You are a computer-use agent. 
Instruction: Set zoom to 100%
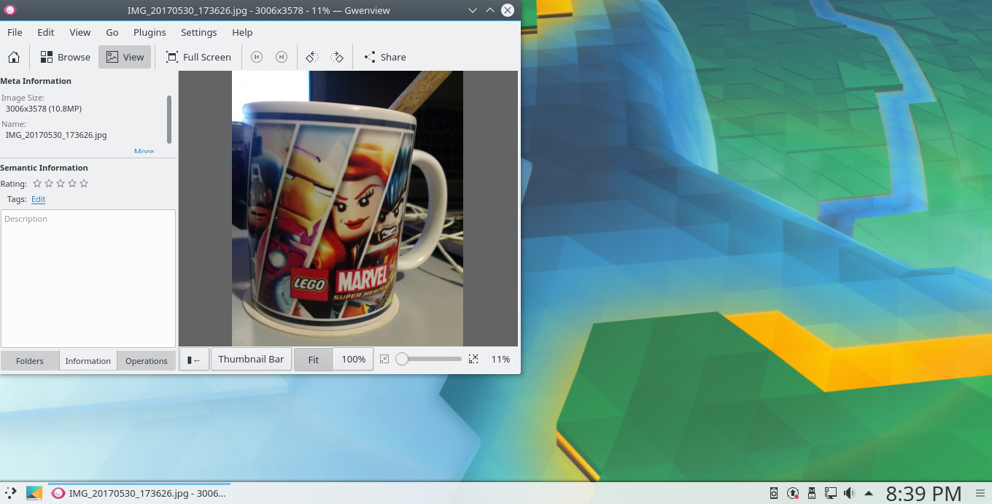tap(354, 360)
